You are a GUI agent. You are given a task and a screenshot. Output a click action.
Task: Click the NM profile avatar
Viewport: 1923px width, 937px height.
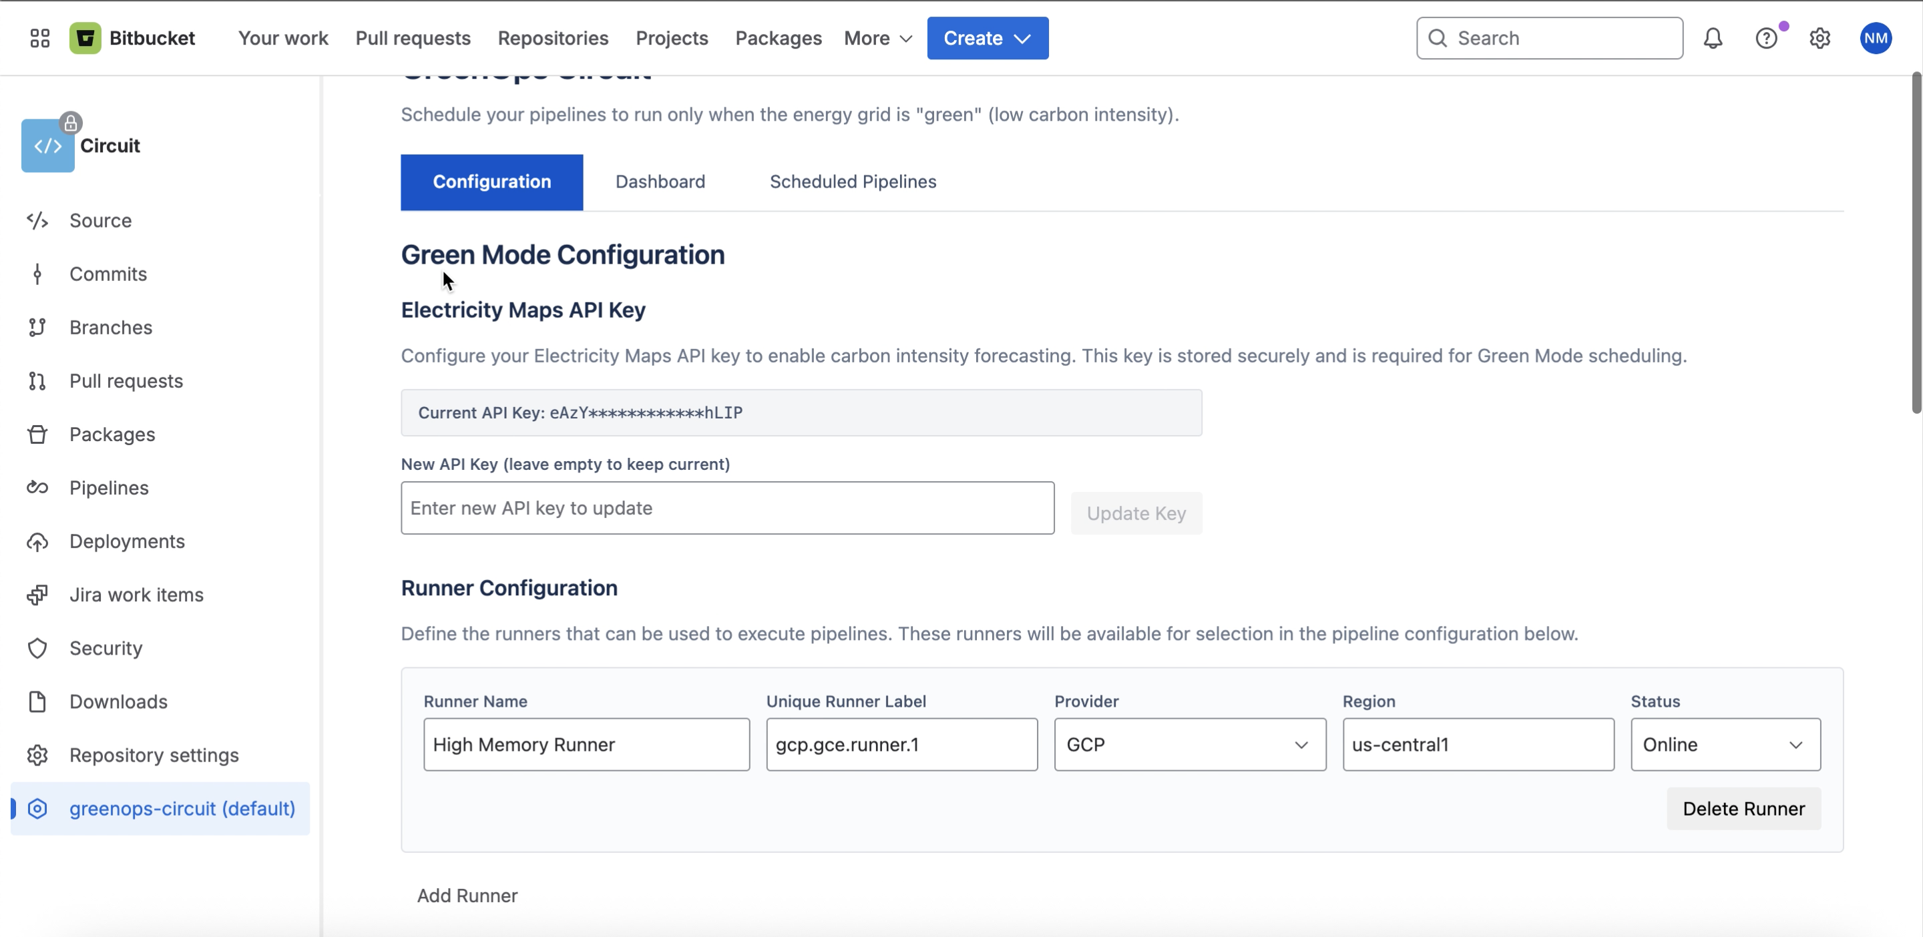tap(1875, 38)
